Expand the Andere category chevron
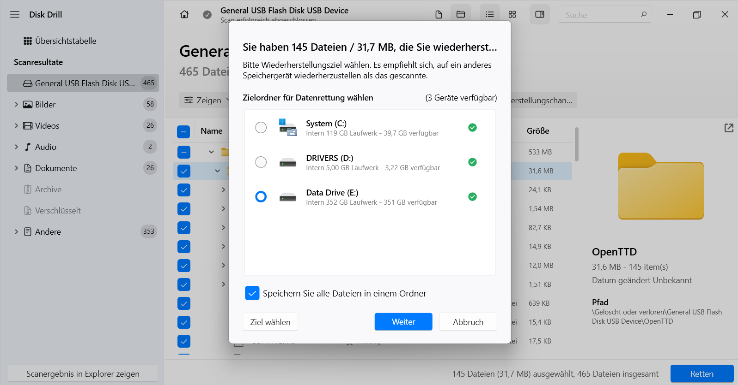The height and width of the screenshot is (385, 738). [16, 232]
